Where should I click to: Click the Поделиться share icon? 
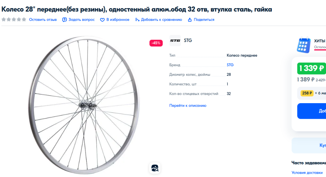tap(190, 20)
